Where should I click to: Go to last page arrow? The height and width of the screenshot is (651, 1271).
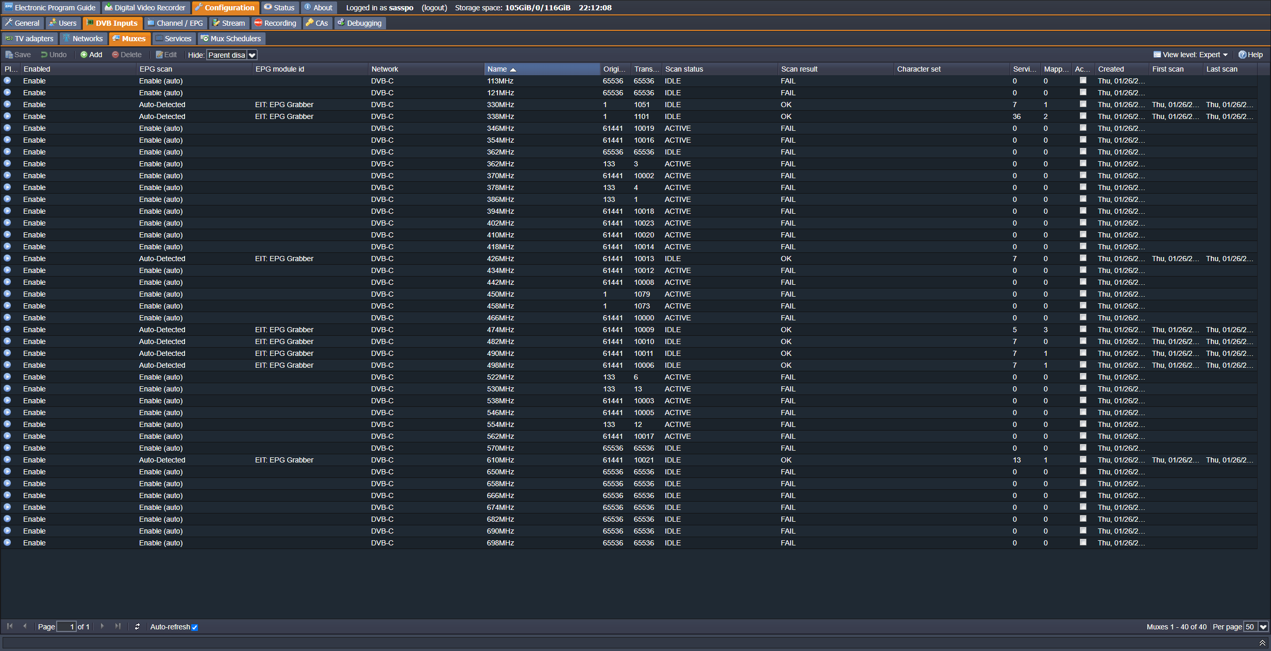[118, 626]
